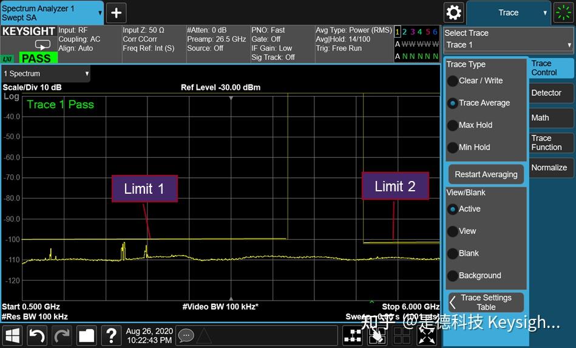This screenshot has height=348, width=576.
Task: Open the Windows start button
Action: (12, 335)
